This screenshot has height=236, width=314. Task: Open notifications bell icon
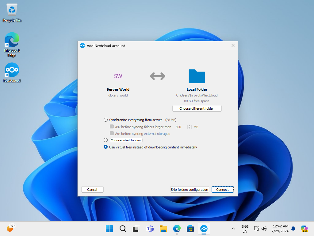coord(293,229)
